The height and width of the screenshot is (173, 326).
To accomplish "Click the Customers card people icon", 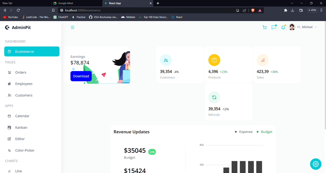I will 166,60.
